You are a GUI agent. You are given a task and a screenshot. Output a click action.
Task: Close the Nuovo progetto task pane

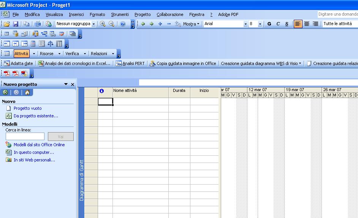tap(73, 84)
